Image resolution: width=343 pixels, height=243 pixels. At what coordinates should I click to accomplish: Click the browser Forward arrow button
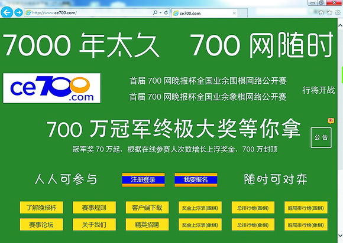pos(18,12)
